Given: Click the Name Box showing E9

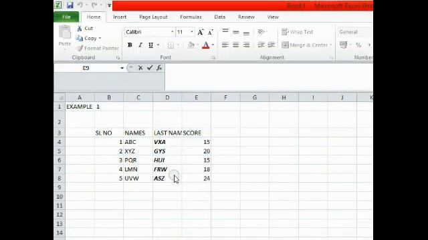Looking at the screenshot, I should click(86, 68).
